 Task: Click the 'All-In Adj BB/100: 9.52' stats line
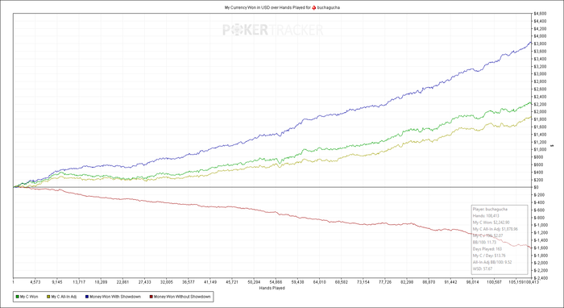point(492,262)
